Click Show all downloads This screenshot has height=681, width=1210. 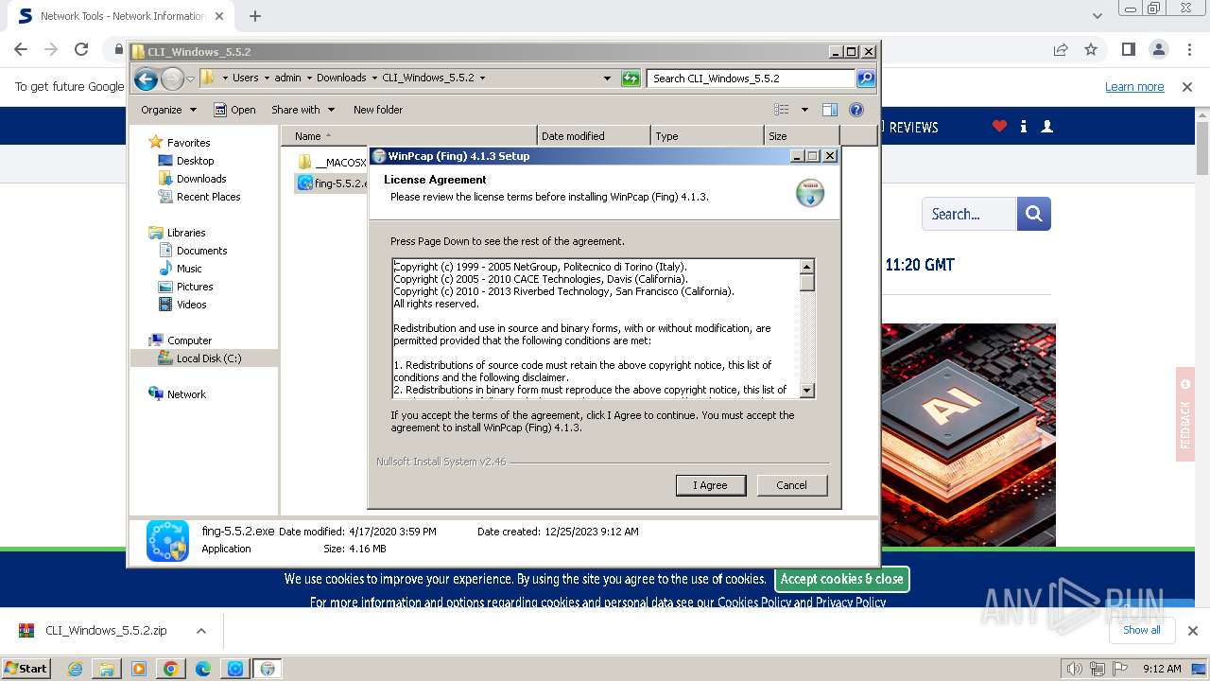point(1141,630)
